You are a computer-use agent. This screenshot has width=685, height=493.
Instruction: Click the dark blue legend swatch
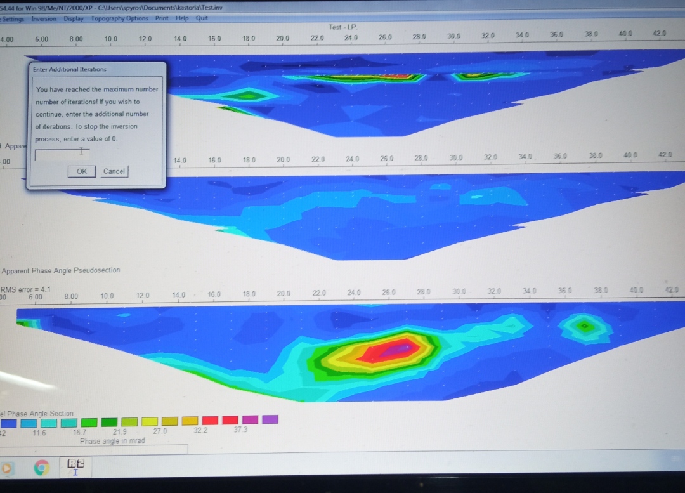tap(8, 422)
